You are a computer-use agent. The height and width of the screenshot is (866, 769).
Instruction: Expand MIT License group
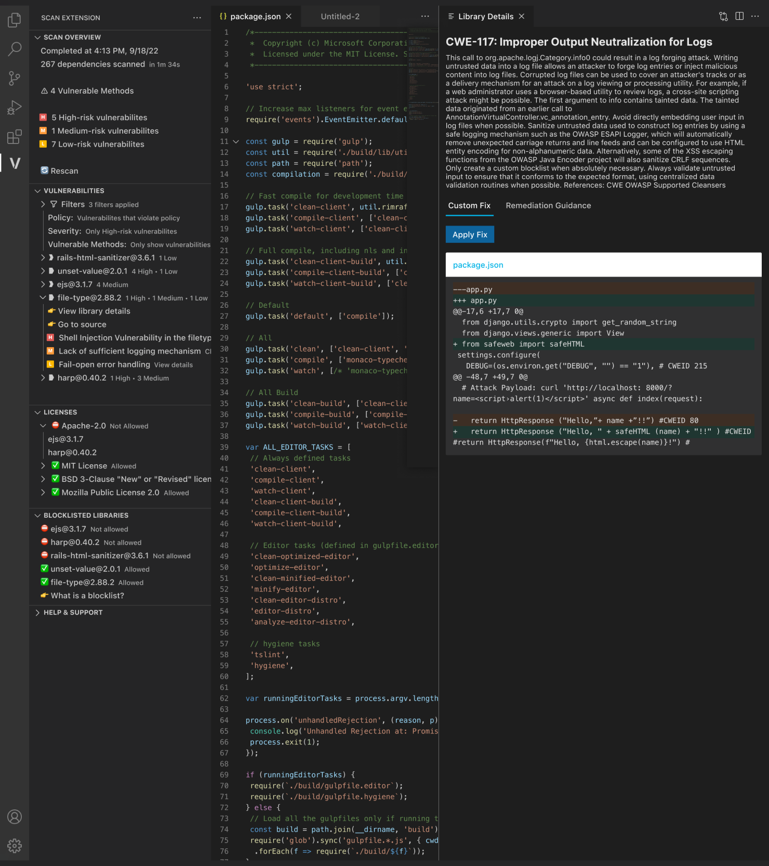click(x=43, y=466)
